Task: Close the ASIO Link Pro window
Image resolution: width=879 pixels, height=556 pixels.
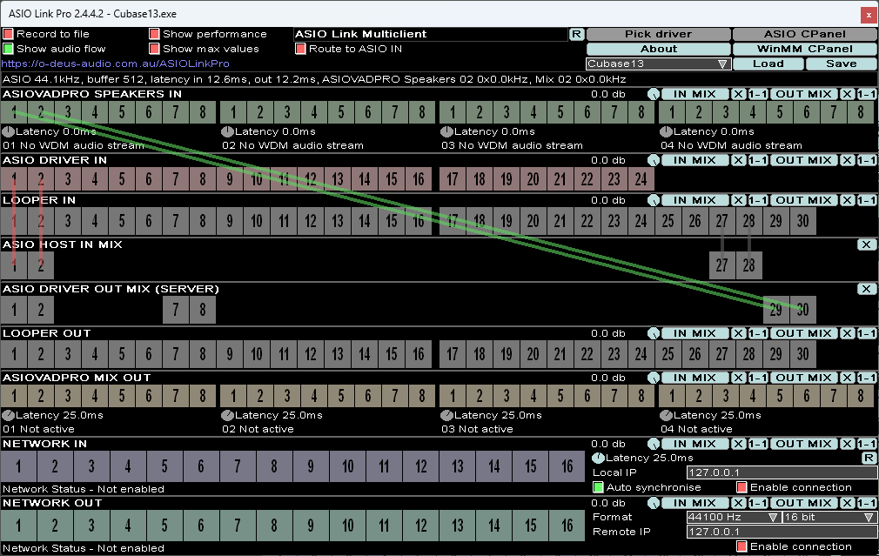Action: click(x=869, y=14)
